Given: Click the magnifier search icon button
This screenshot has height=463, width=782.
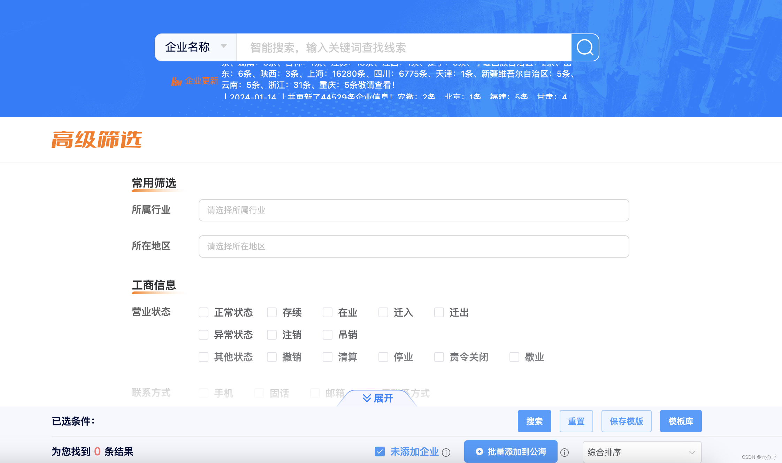Looking at the screenshot, I should point(585,47).
